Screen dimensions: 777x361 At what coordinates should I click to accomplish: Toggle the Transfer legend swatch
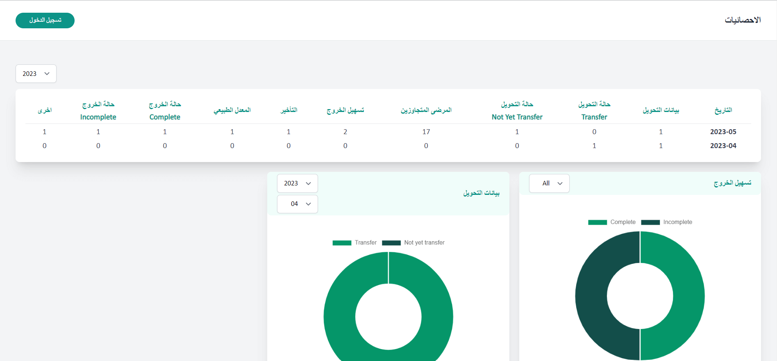click(x=342, y=243)
